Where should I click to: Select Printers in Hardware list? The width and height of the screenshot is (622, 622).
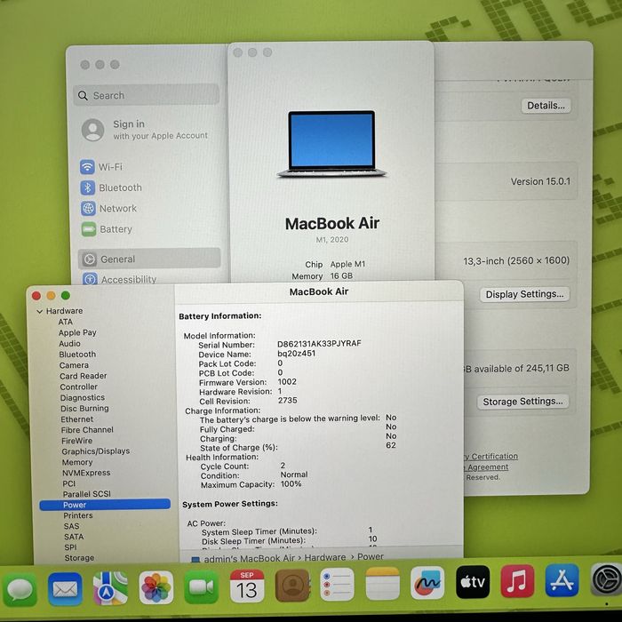[x=78, y=515]
